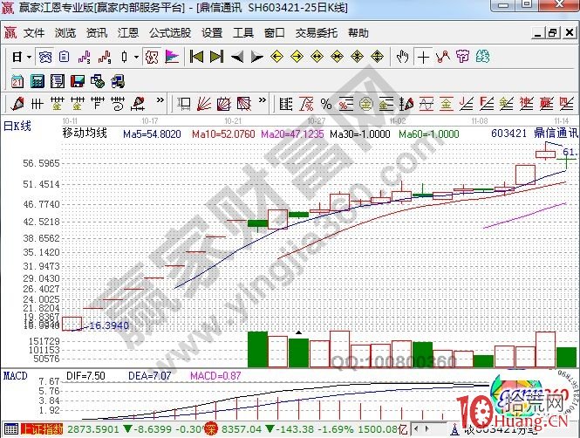Expand first drawing toolbar overflow chevron
This screenshot has height=438, width=580.
pos(160,99)
